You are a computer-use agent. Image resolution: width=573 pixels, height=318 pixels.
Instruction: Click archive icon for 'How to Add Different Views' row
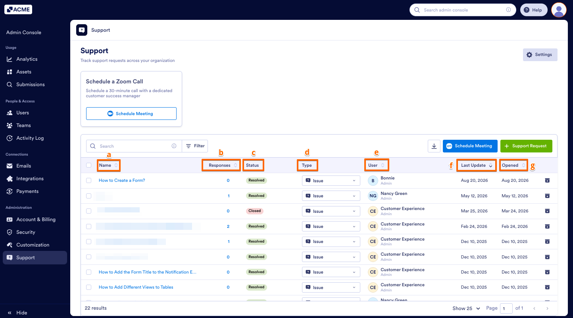547,287
